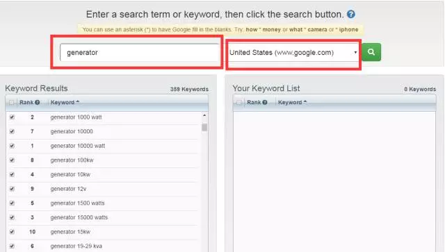The height and width of the screenshot is (252, 445).
Task: Click sort arrow beside Keyword in results header
Action: click(78, 101)
